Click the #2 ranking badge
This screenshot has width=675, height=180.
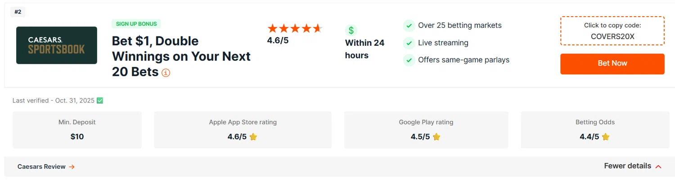(x=18, y=12)
